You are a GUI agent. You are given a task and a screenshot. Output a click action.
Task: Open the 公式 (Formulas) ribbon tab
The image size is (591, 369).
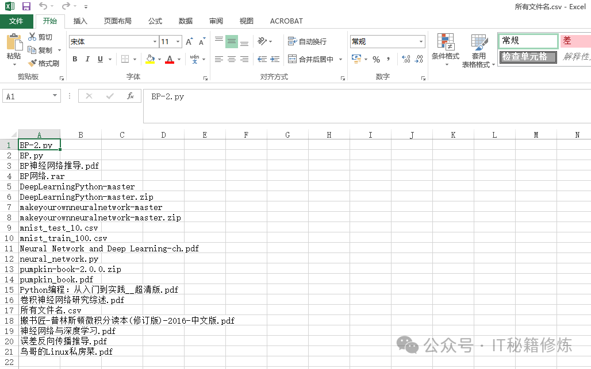click(155, 21)
